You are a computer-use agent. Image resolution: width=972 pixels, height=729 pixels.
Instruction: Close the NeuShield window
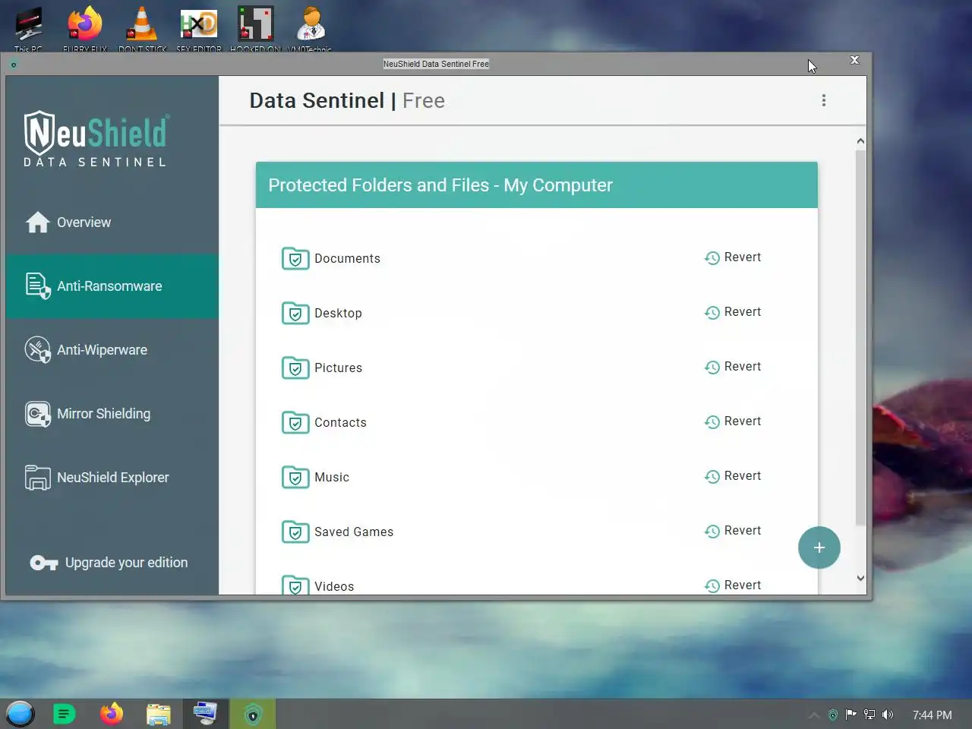[854, 60]
